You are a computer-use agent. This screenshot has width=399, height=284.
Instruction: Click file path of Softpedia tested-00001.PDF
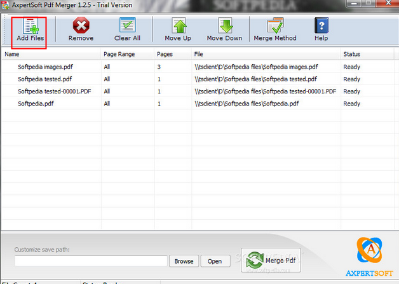pyautogui.click(x=266, y=91)
